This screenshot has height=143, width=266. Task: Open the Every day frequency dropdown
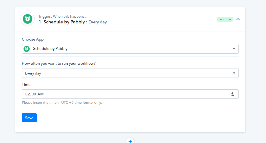pos(130,73)
